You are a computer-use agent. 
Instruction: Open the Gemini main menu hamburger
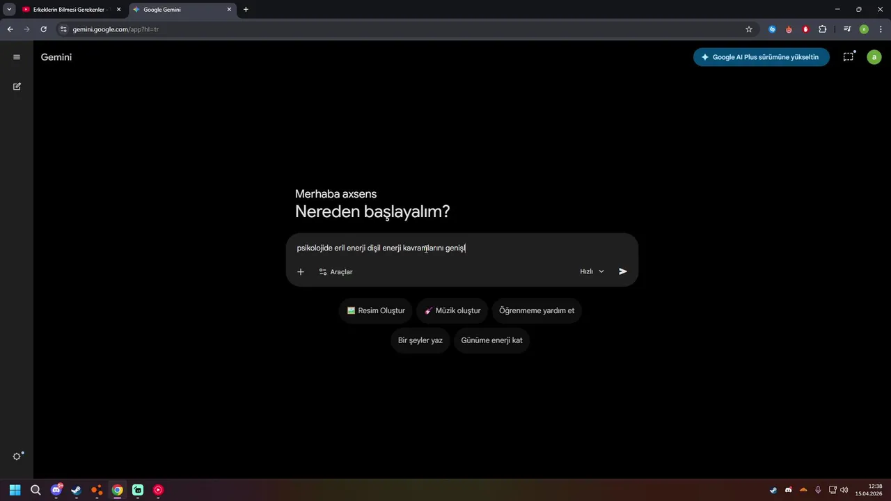17,57
